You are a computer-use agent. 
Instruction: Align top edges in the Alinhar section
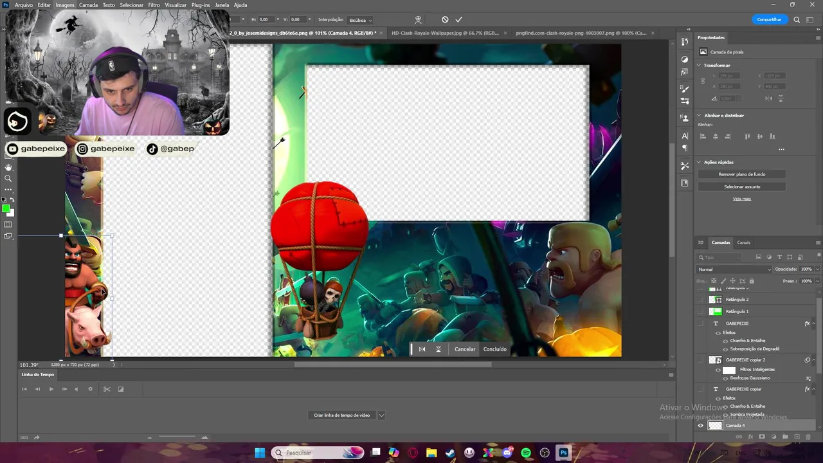tap(747, 136)
